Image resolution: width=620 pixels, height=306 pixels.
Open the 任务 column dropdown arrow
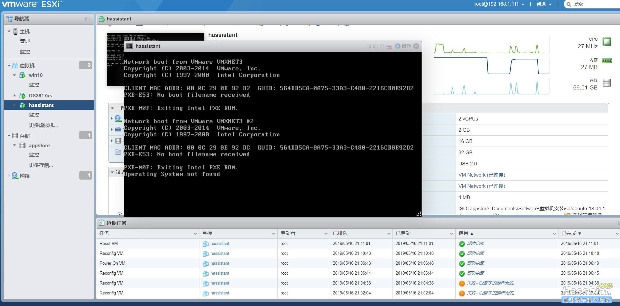(195, 234)
